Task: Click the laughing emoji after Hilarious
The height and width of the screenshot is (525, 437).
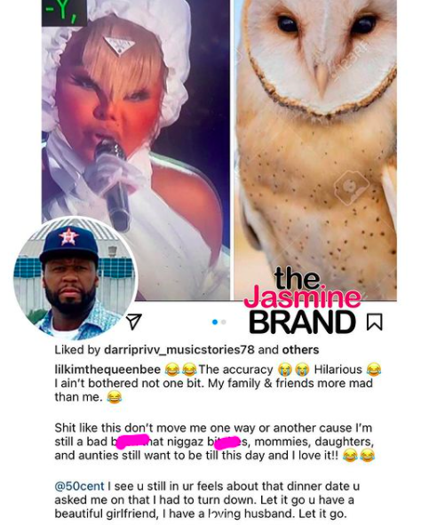Action: click(374, 370)
